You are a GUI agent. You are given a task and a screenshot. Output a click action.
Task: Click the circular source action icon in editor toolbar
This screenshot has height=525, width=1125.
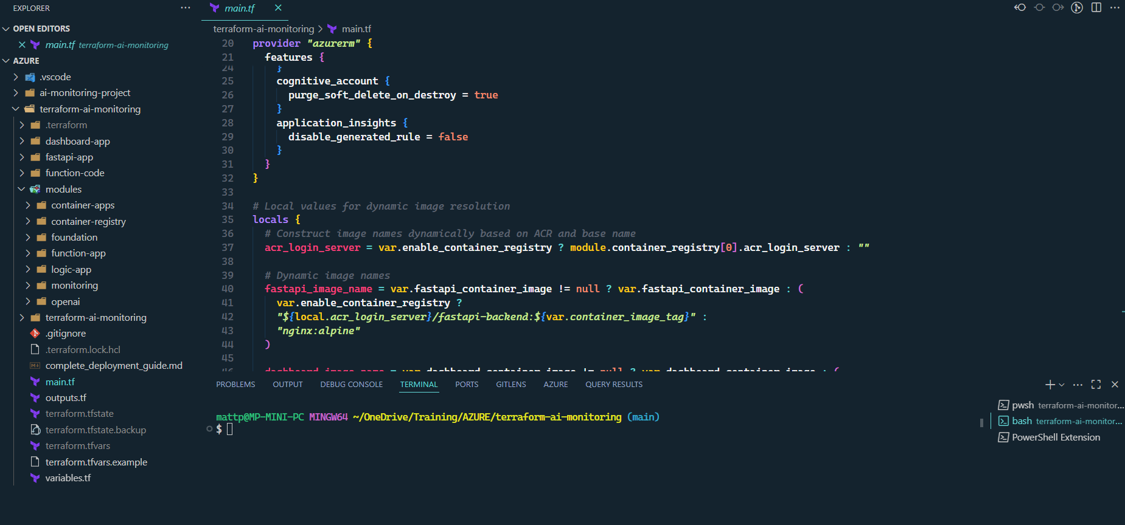click(x=1077, y=7)
